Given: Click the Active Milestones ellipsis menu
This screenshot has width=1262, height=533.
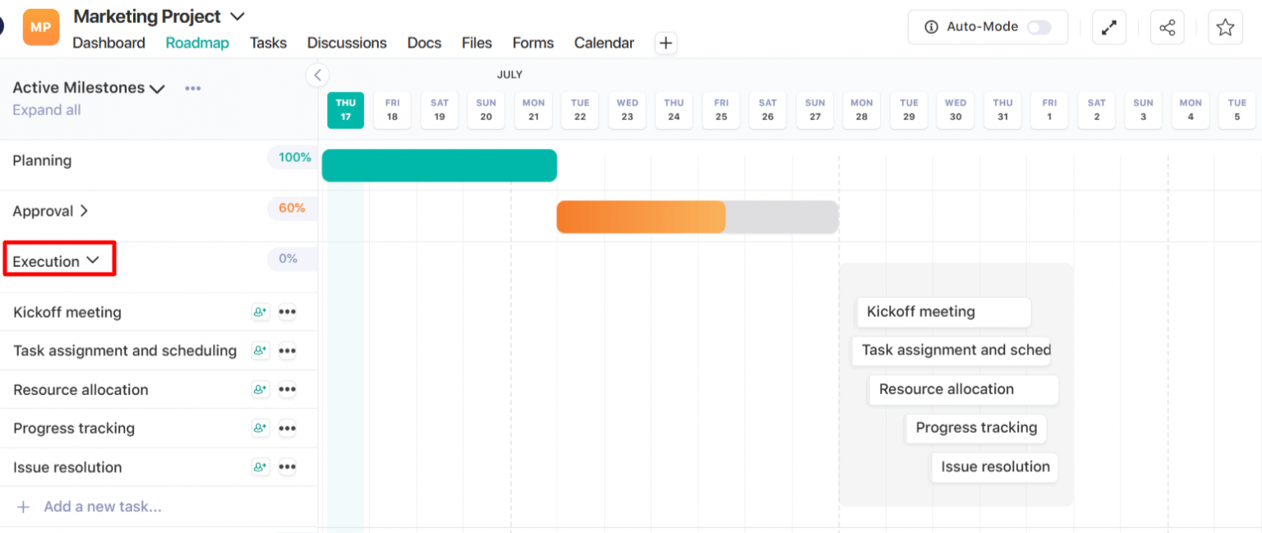Looking at the screenshot, I should click(192, 88).
